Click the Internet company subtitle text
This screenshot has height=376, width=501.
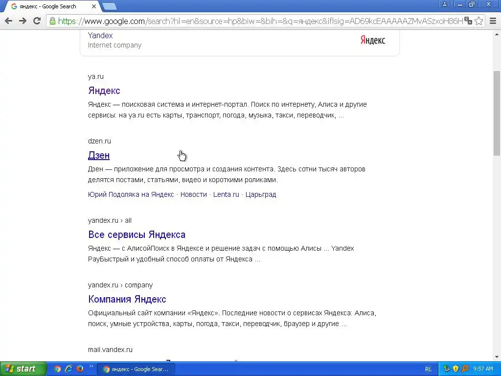pos(114,45)
